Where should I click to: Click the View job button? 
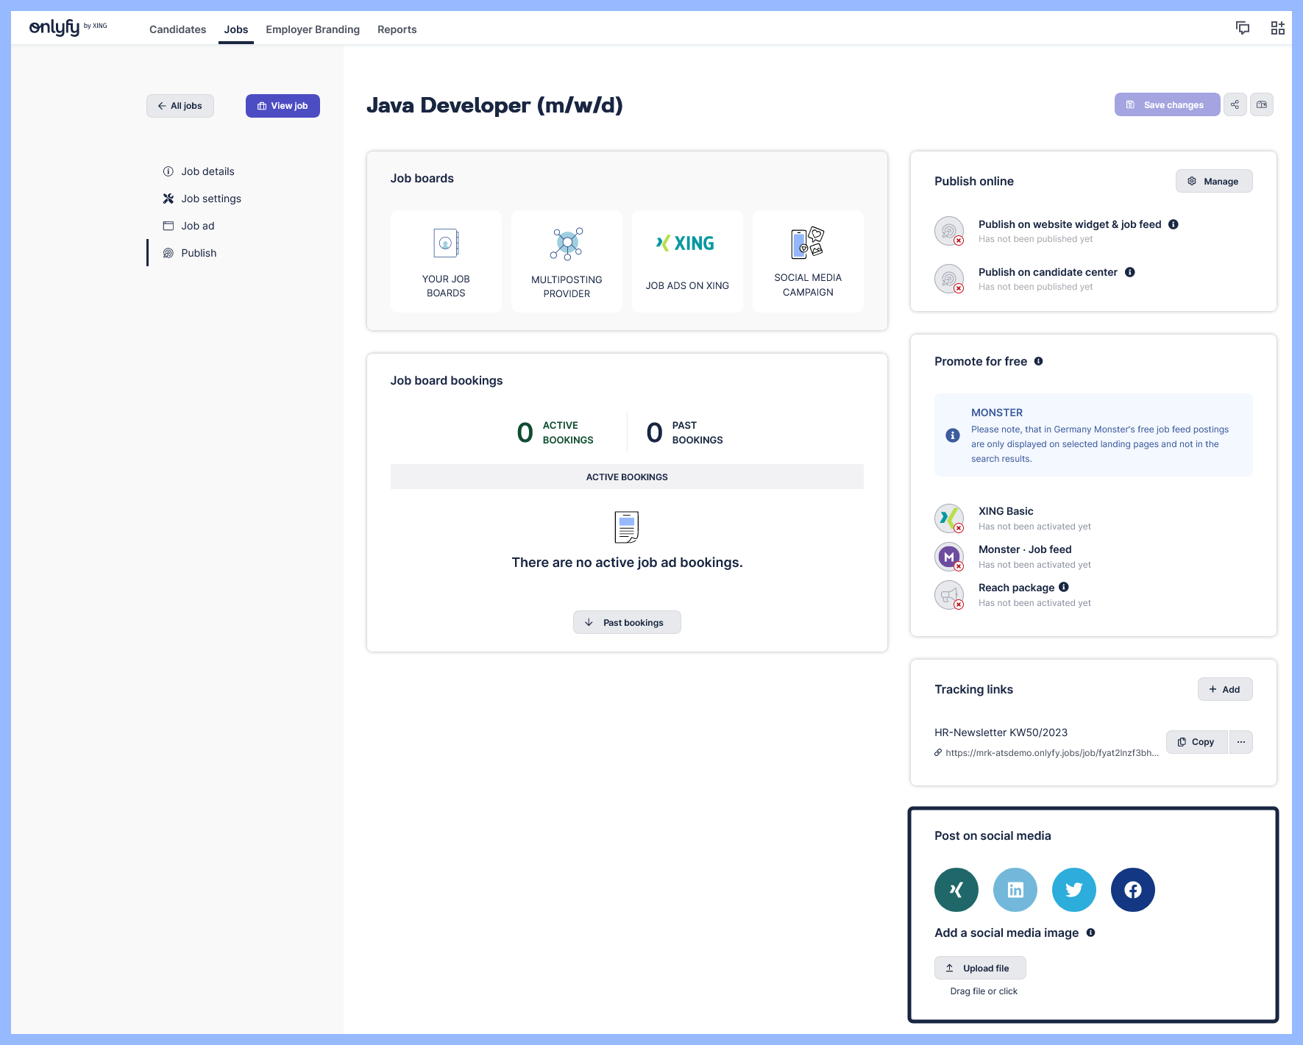(x=283, y=106)
